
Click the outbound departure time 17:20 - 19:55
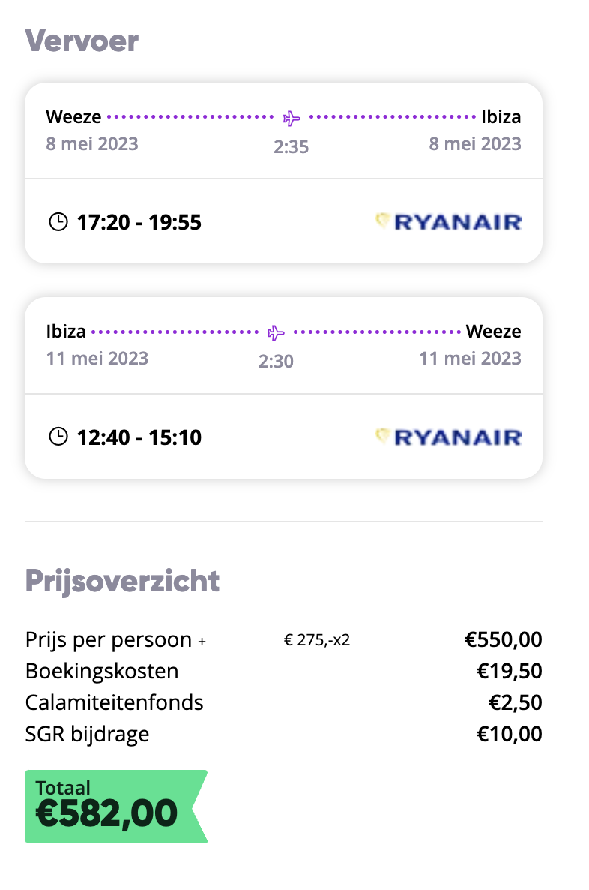[x=139, y=222]
